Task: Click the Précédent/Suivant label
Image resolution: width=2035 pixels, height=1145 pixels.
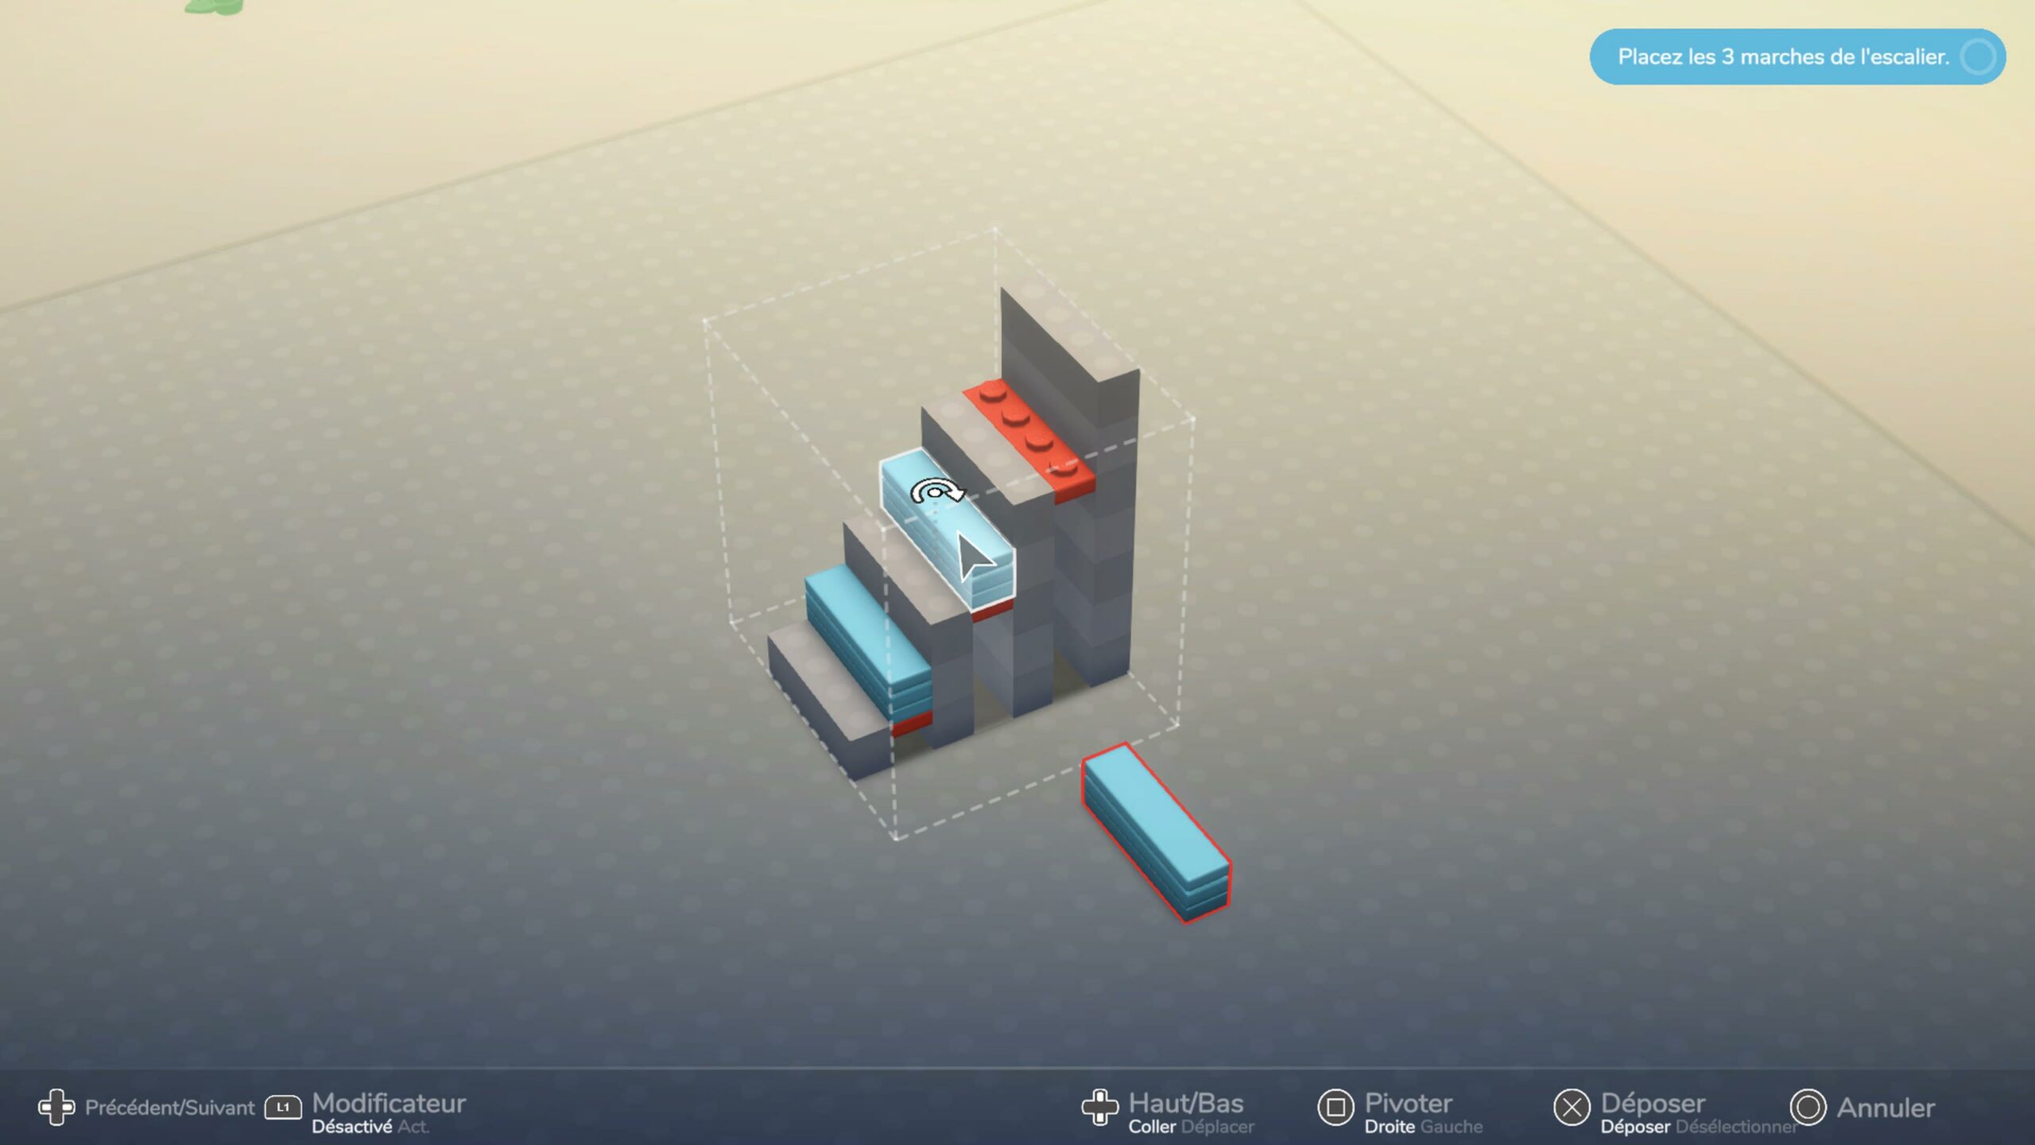Action: tap(169, 1108)
